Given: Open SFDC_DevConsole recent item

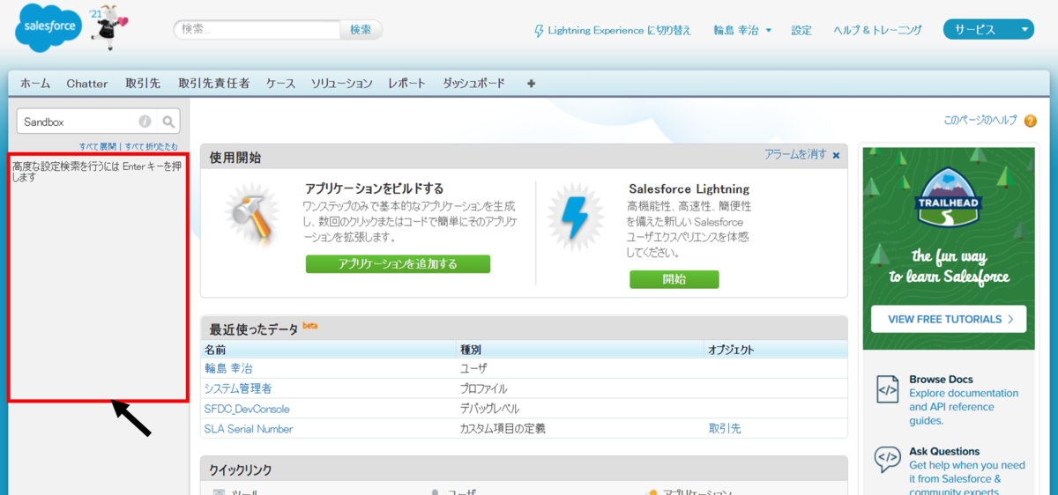Looking at the screenshot, I should 247,409.
